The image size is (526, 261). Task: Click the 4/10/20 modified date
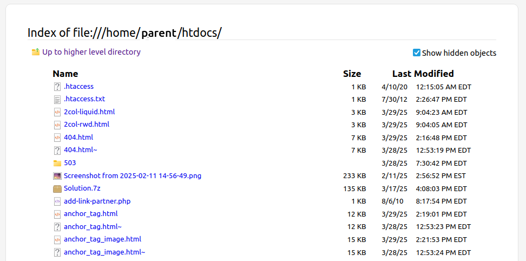coord(394,87)
